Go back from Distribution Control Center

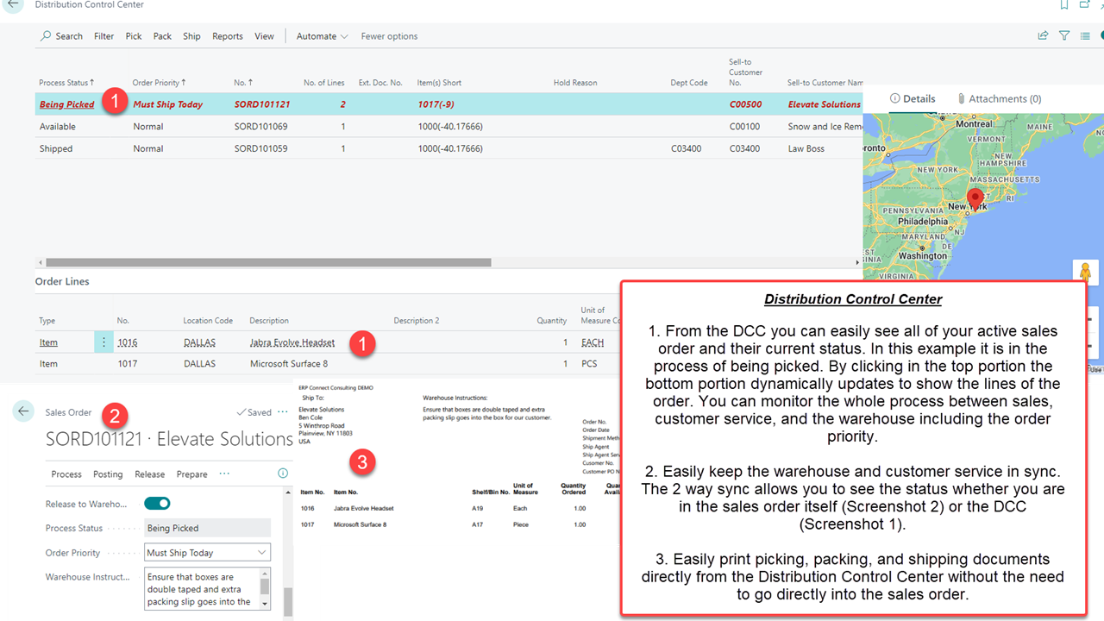pyautogui.click(x=14, y=4)
